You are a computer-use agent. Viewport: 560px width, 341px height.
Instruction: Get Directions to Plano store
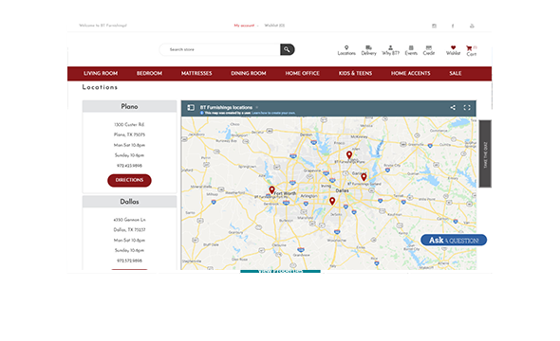coord(129,180)
